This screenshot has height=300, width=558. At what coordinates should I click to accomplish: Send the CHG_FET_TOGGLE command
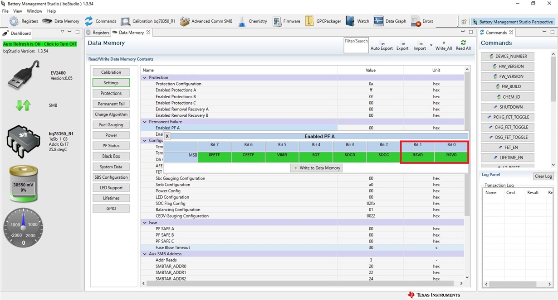pyautogui.click(x=508, y=127)
